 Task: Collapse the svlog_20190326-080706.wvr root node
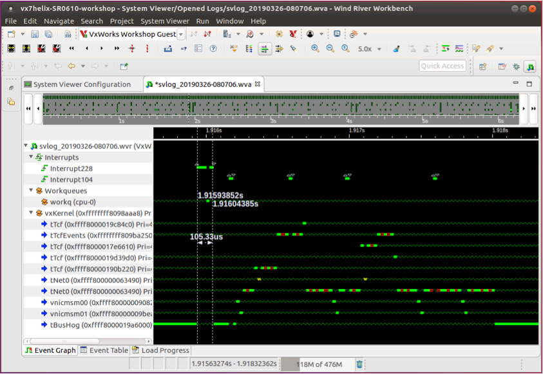[26, 145]
